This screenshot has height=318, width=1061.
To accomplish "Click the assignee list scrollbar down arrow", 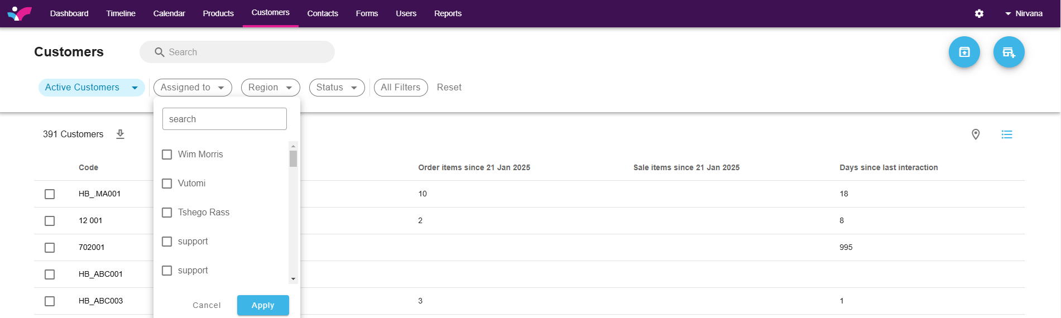I will coord(293,279).
